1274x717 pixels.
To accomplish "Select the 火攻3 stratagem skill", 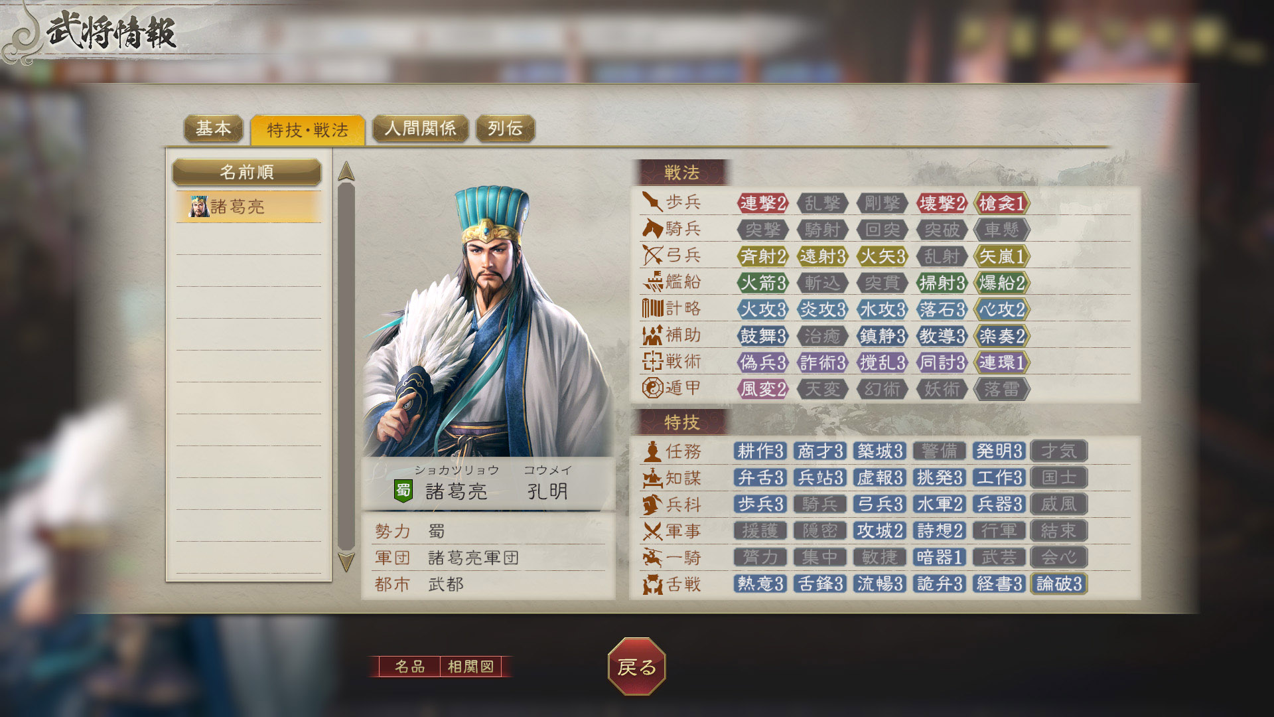I will point(762,309).
